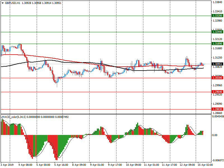
Task: Click the 1.33840 value on price scale
Action: click(x=218, y=2)
